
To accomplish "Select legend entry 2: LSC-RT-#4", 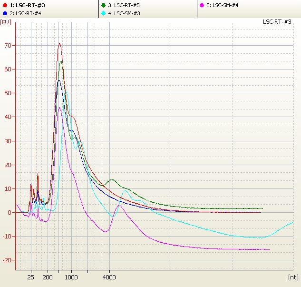I will tap(22, 13).
